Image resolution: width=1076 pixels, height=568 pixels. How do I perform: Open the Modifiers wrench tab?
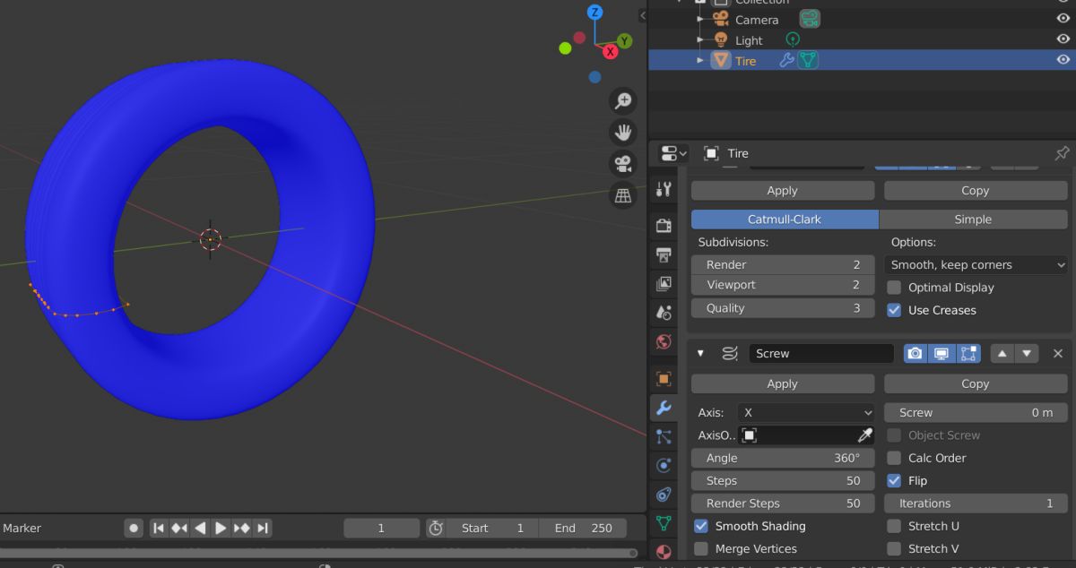(x=664, y=408)
